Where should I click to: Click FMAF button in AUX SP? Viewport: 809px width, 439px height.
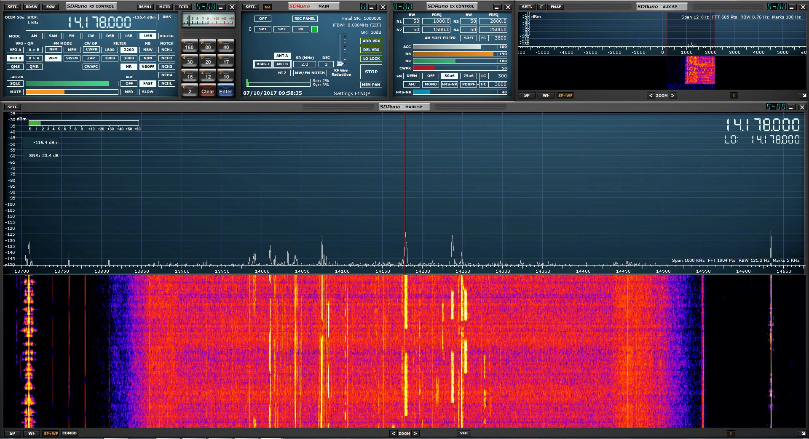(556, 7)
